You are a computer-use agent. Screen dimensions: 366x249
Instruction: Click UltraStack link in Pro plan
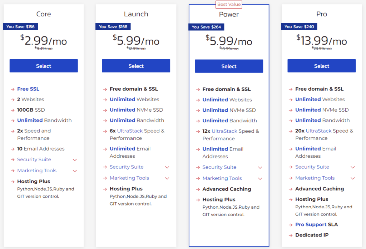[x=318, y=131]
